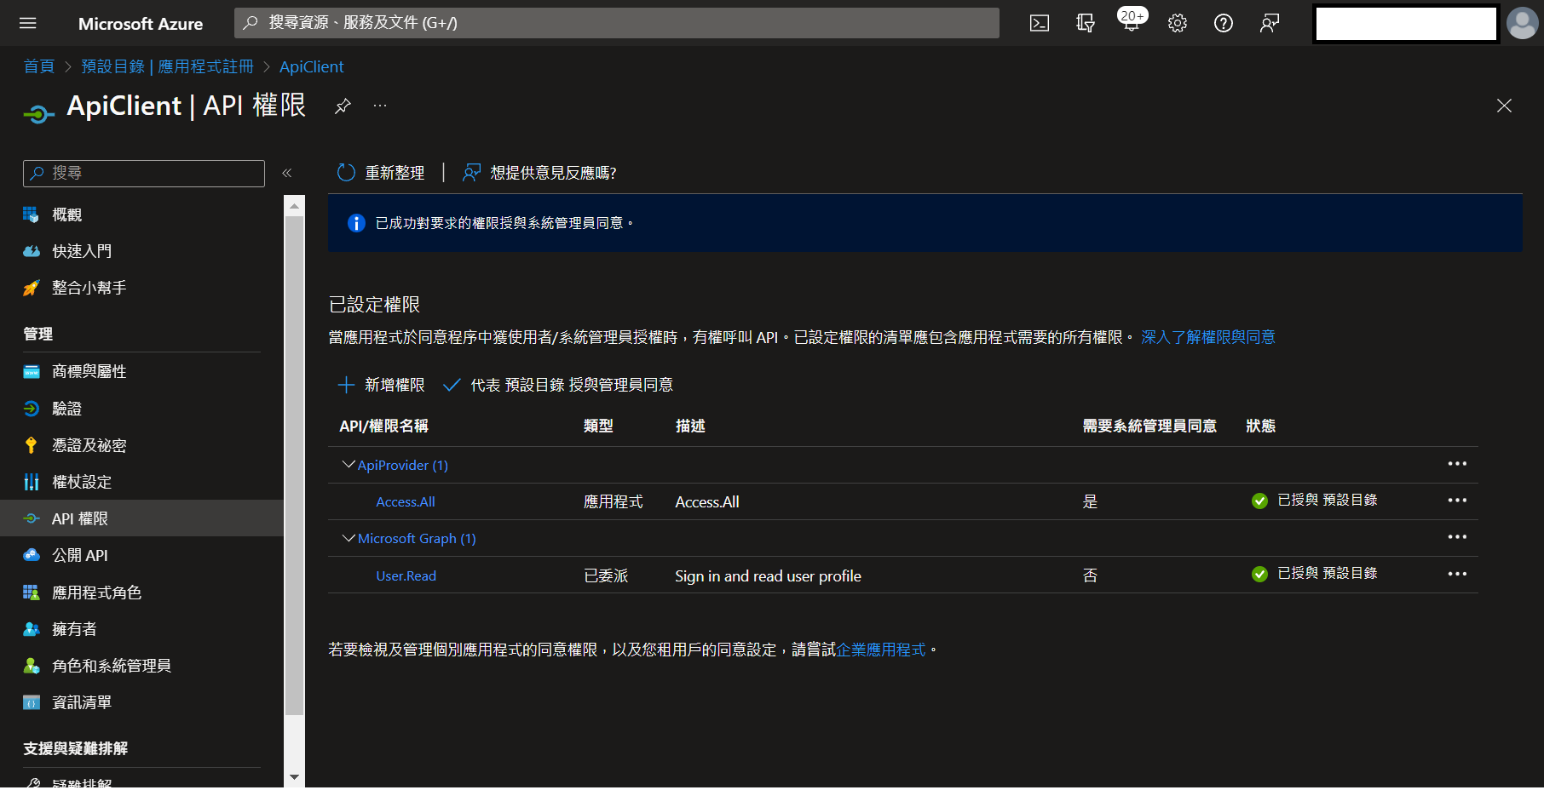
Task: Click 重新整理 refresh button
Action: (x=381, y=173)
